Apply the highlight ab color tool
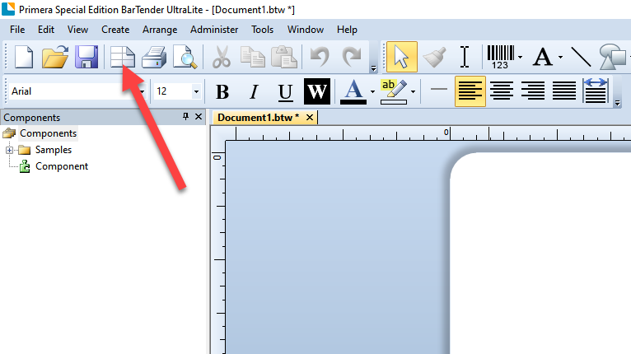 [x=394, y=91]
